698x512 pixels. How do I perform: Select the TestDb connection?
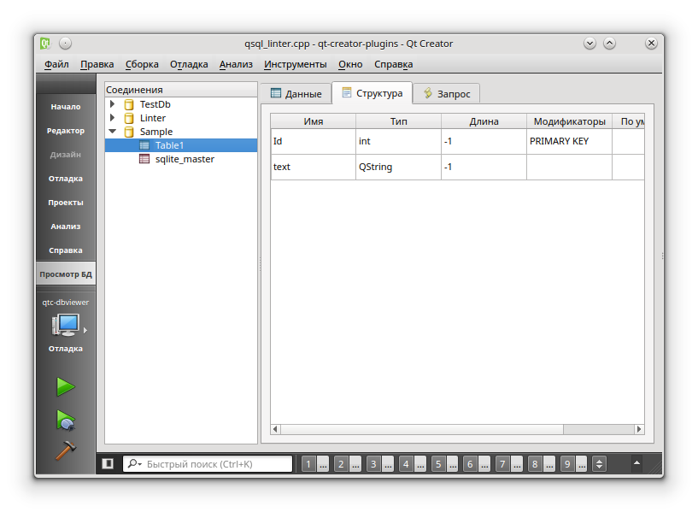[x=155, y=104]
